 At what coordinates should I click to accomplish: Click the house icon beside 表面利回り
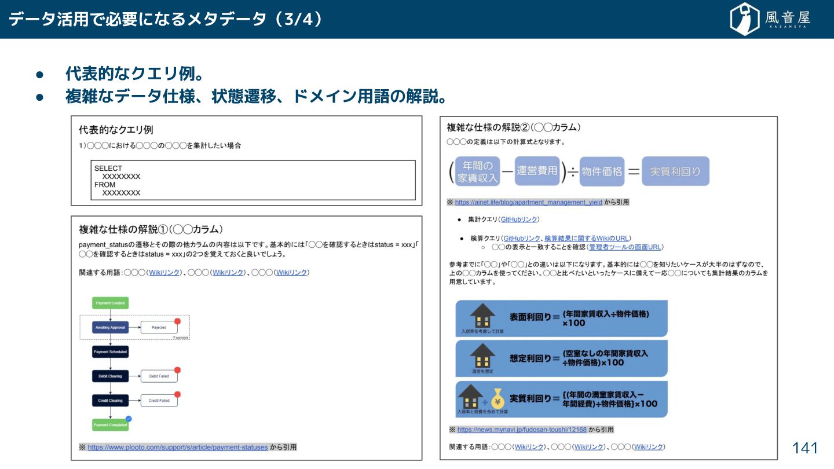pyautogui.click(x=482, y=316)
